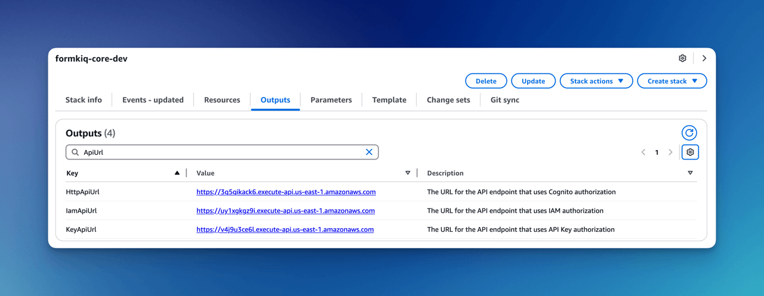Focus the outputs search field
Viewport: 764px width, 296px height.
click(x=222, y=152)
